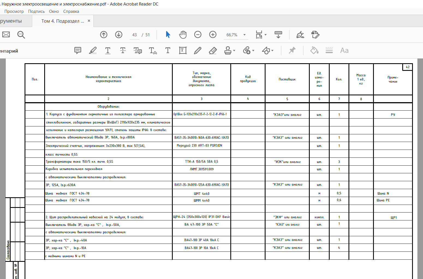Click the fit page width icon
This screenshot has width=423, height=279.
click(x=259, y=35)
